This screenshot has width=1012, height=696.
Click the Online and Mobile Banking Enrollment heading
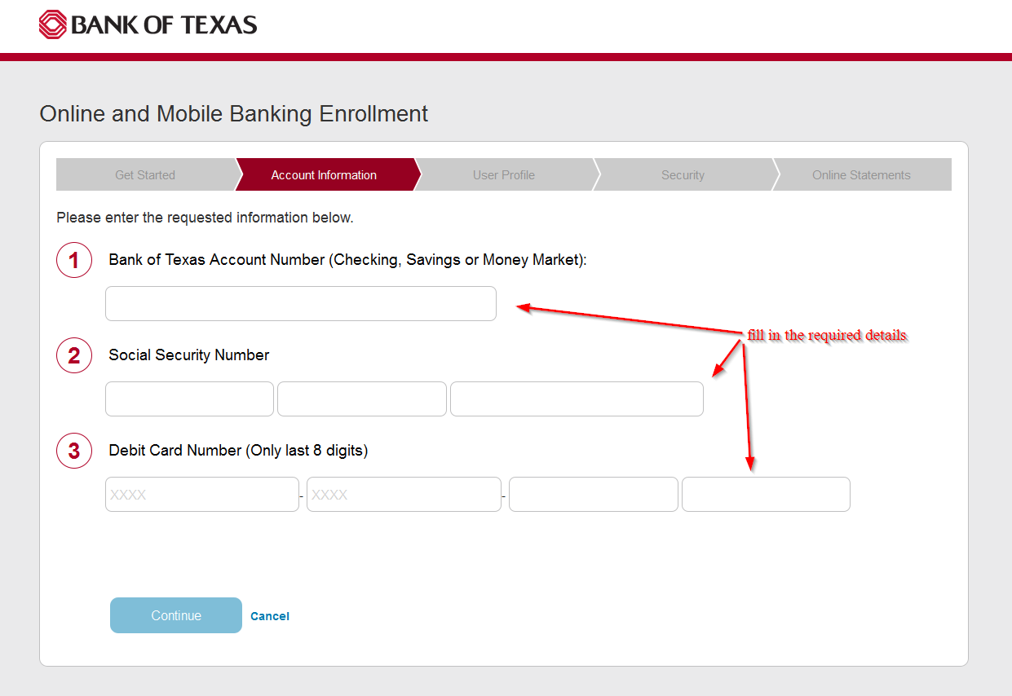tap(234, 113)
